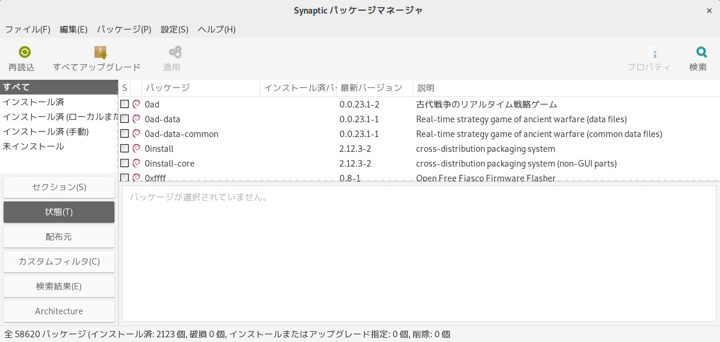Click version 2.12.3-2 of 0install-core
720x342 pixels.
[355, 164]
